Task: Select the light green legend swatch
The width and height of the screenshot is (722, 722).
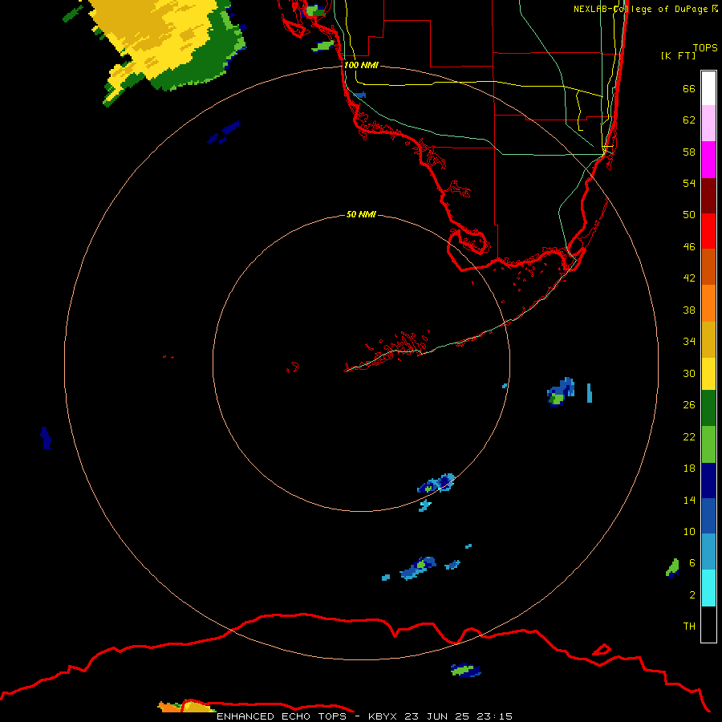Action: pyautogui.click(x=708, y=444)
